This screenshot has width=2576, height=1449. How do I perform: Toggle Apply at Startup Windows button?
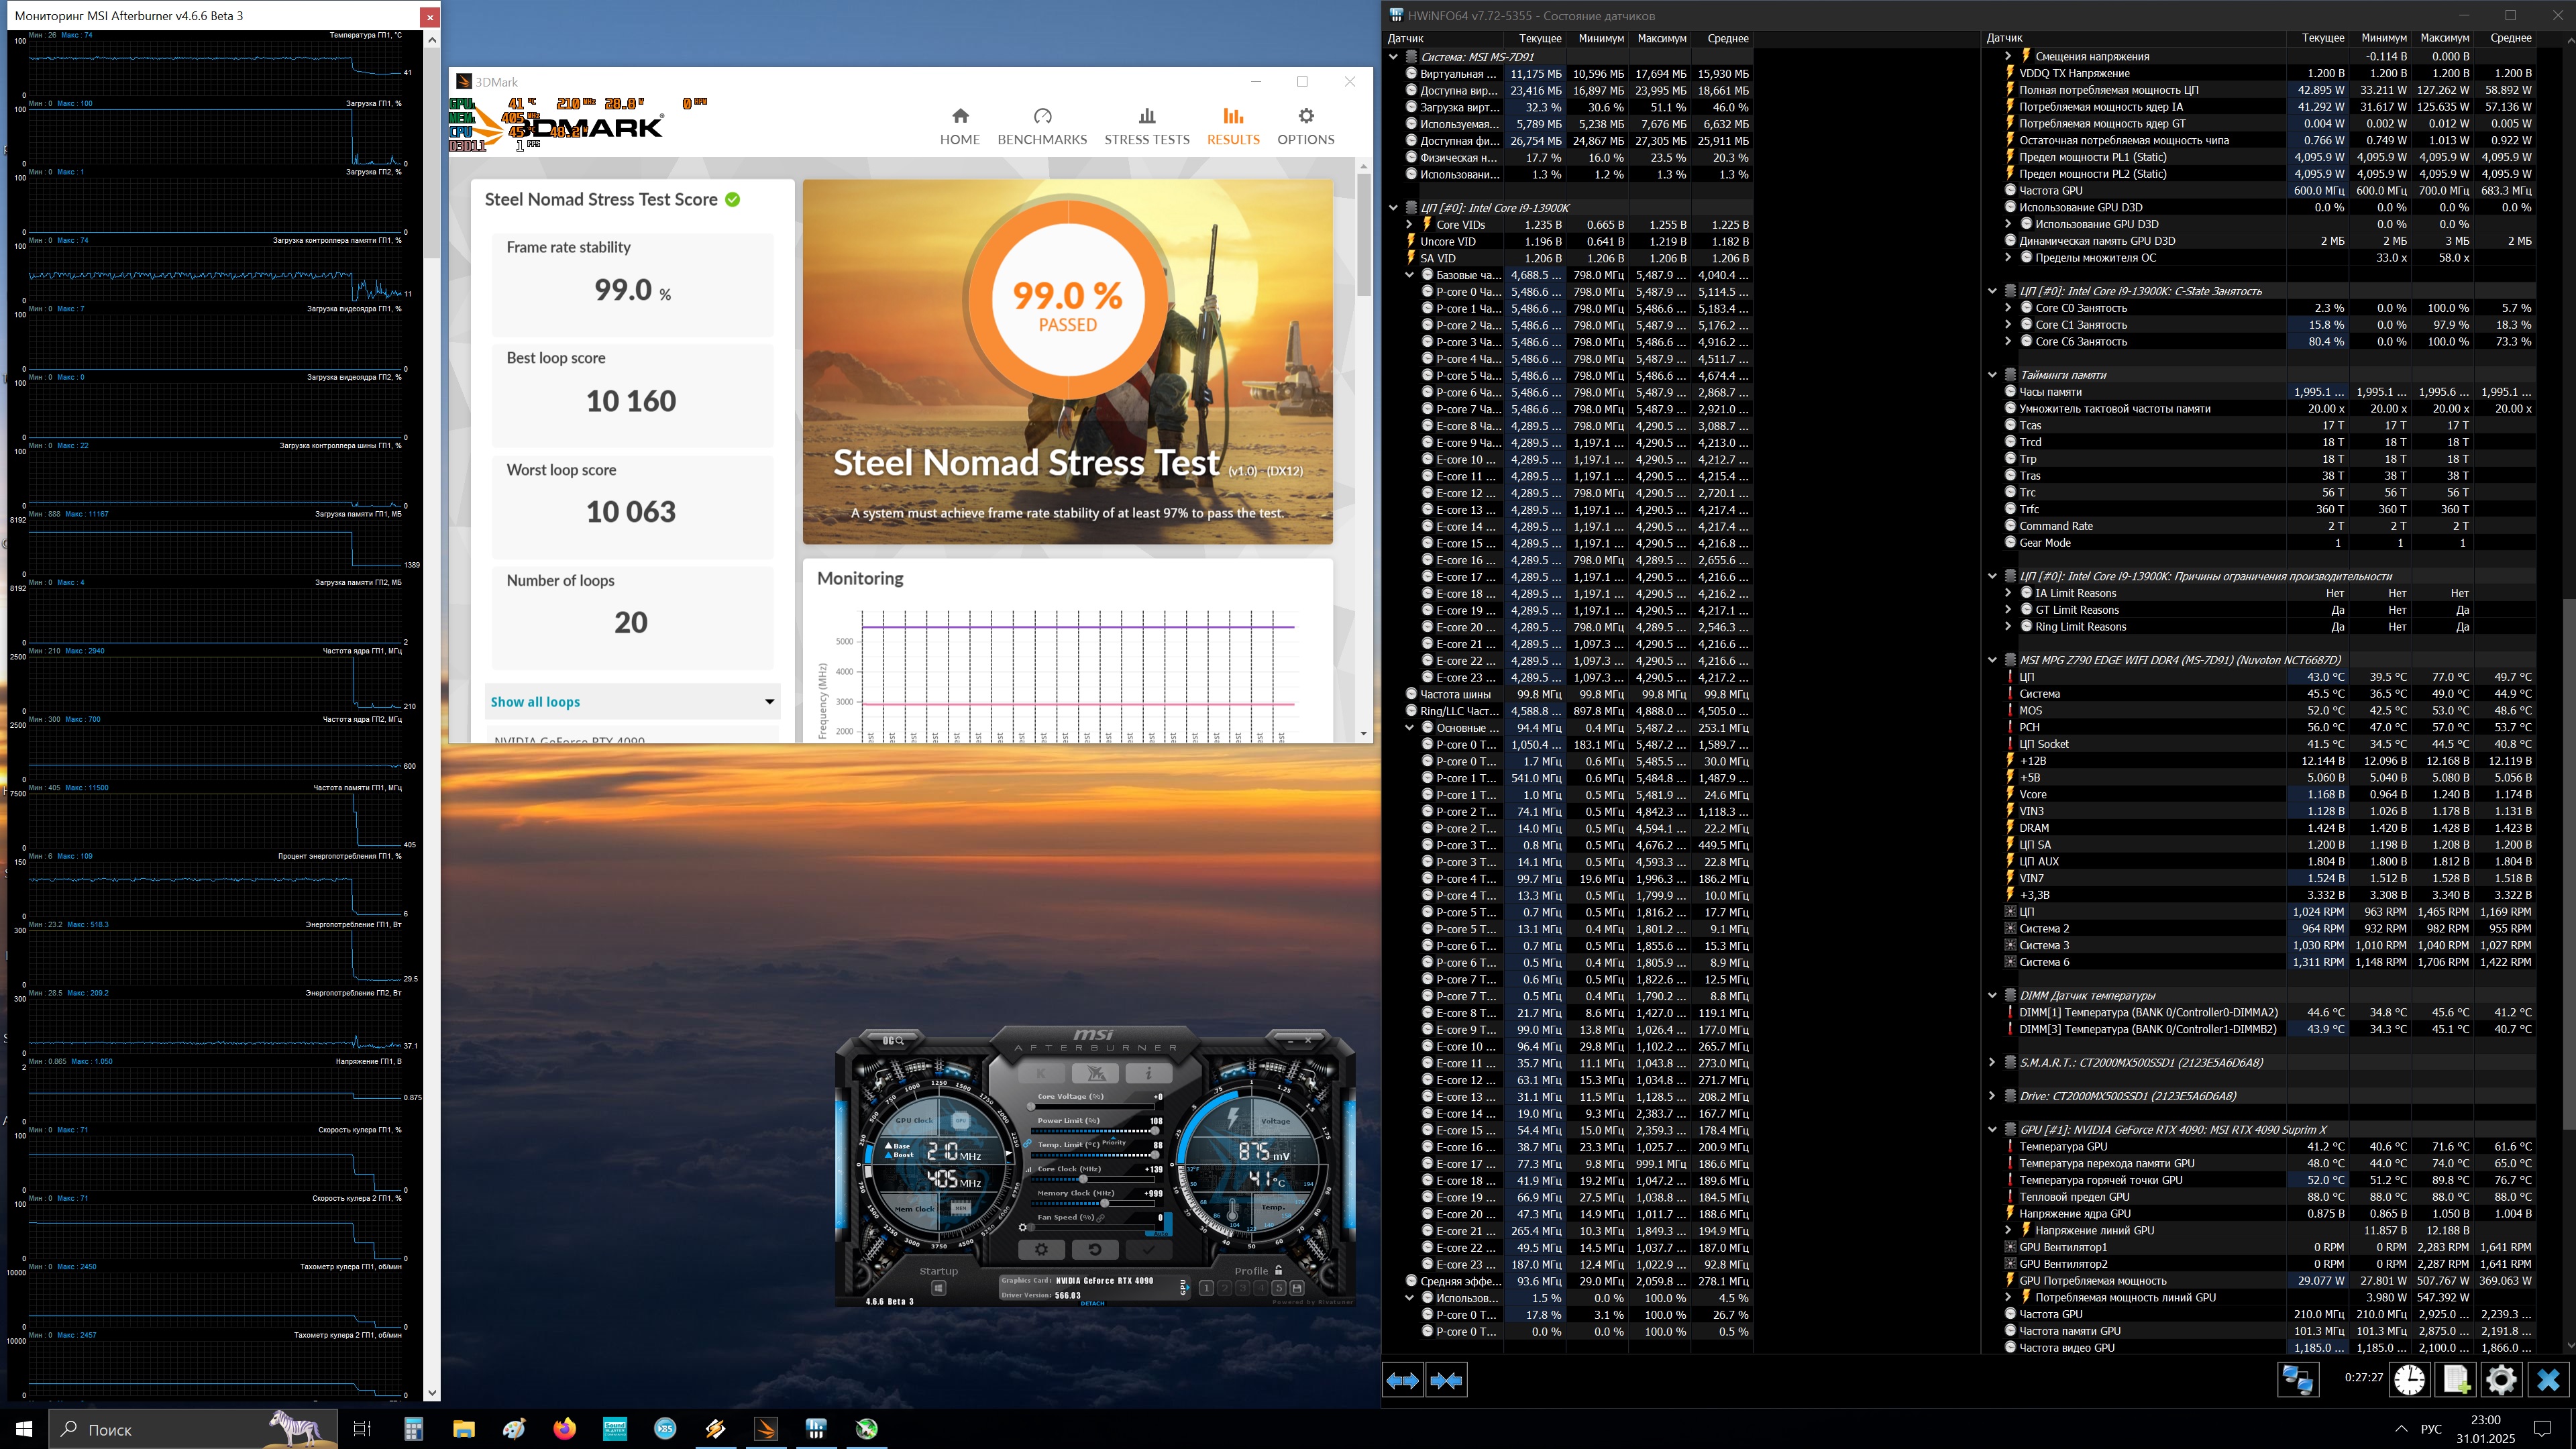[x=938, y=1288]
